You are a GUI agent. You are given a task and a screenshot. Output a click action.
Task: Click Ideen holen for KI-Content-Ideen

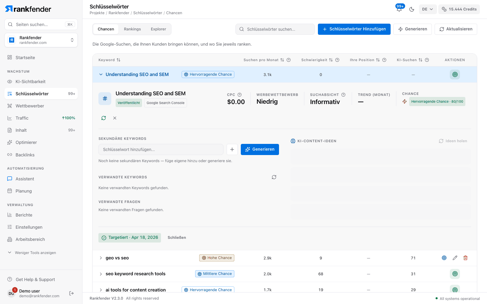point(453,141)
